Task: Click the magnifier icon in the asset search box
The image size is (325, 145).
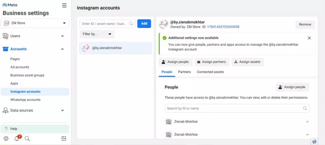Action: pyautogui.click(x=131, y=24)
